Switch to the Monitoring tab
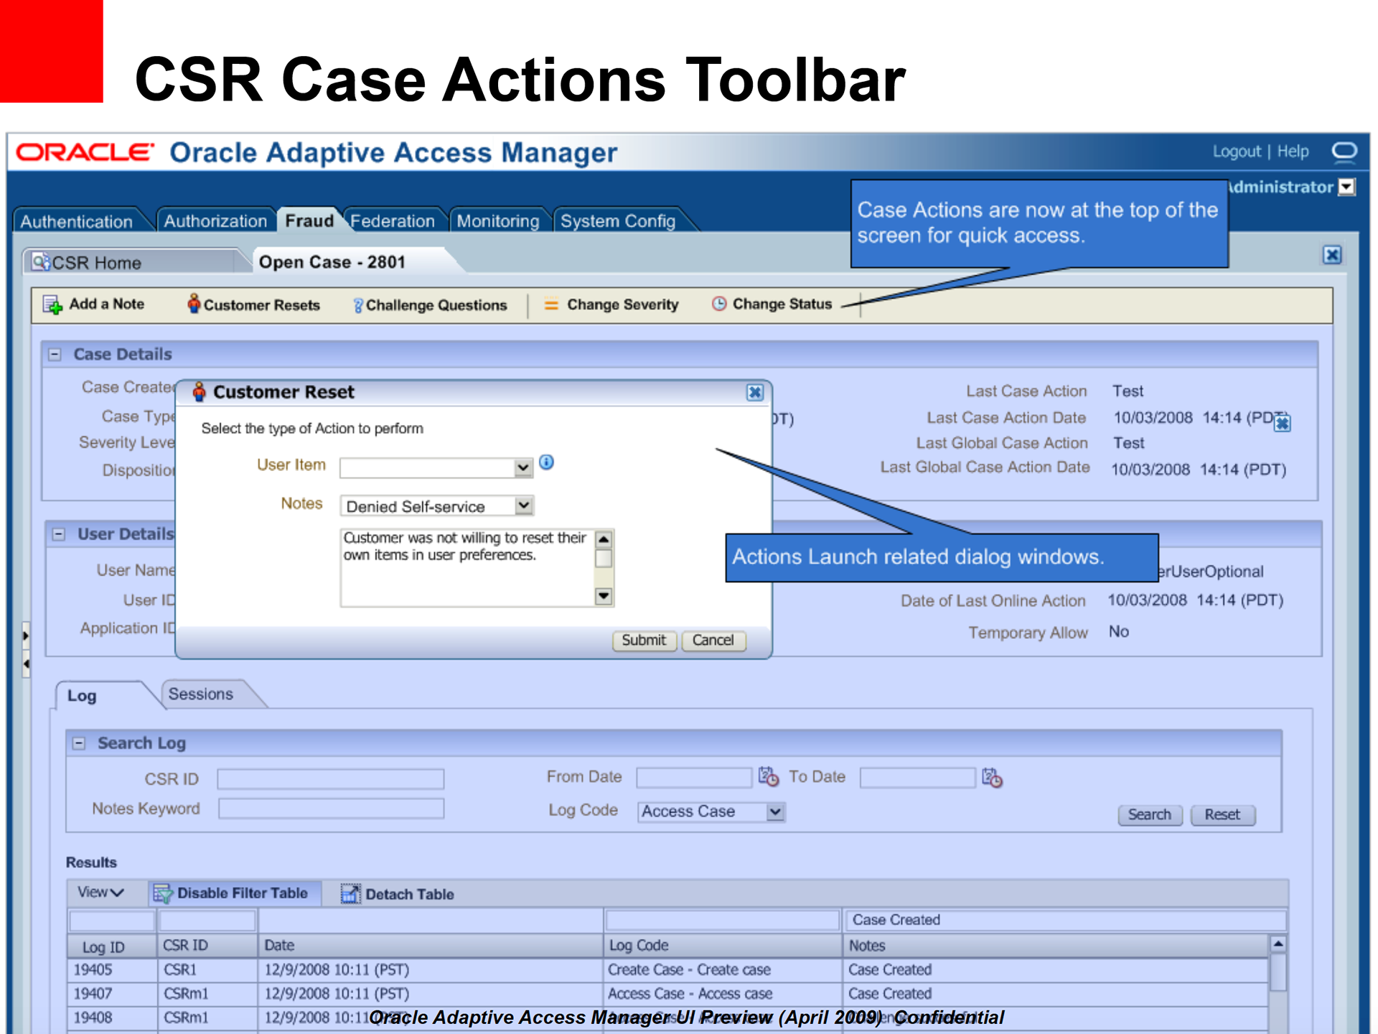The width and height of the screenshot is (1378, 1034). click(x=498, y=220)
